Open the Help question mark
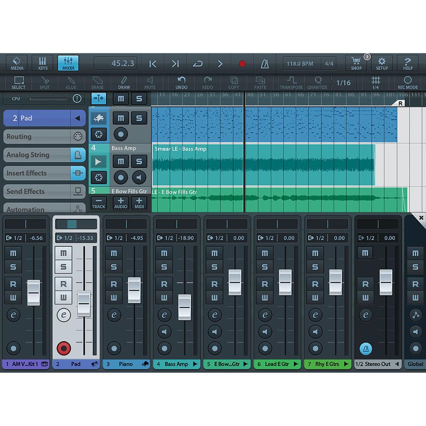The image size is (426, 426). click(408, 63)
